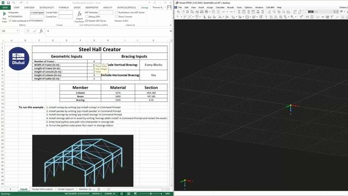Switch to Page Break Preview in status bar
348x196 pixels.
click(135, 194)
